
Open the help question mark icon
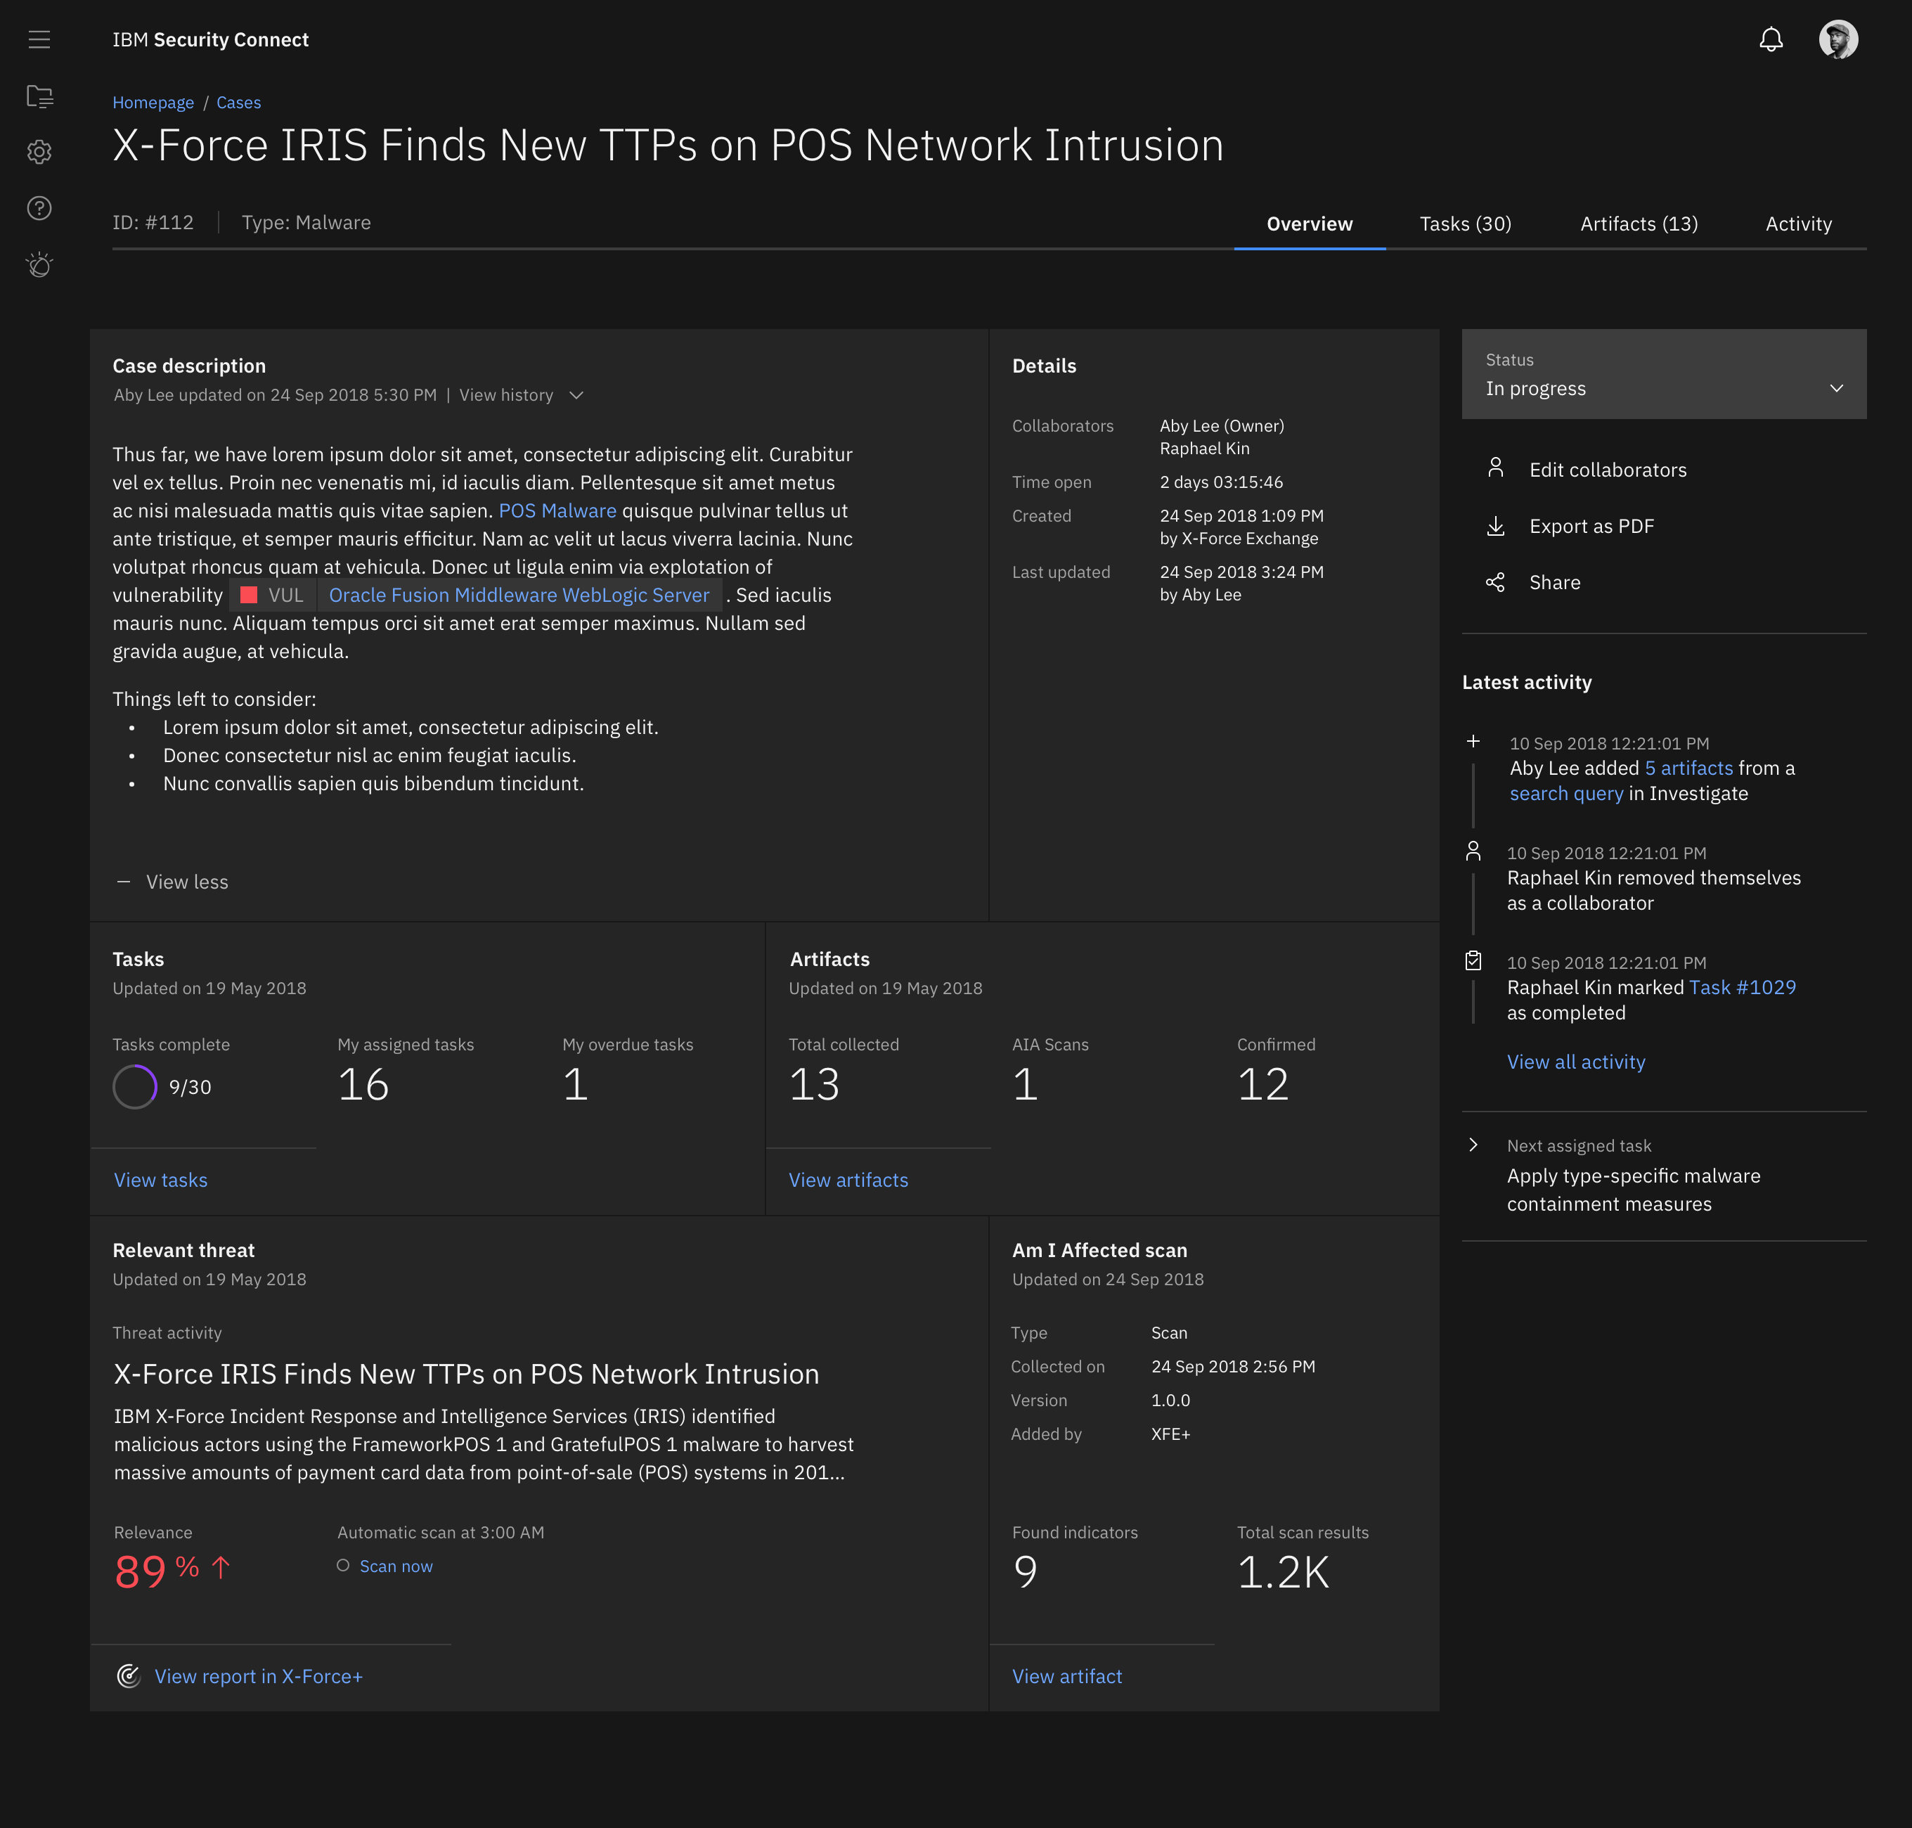click(39, 209)
